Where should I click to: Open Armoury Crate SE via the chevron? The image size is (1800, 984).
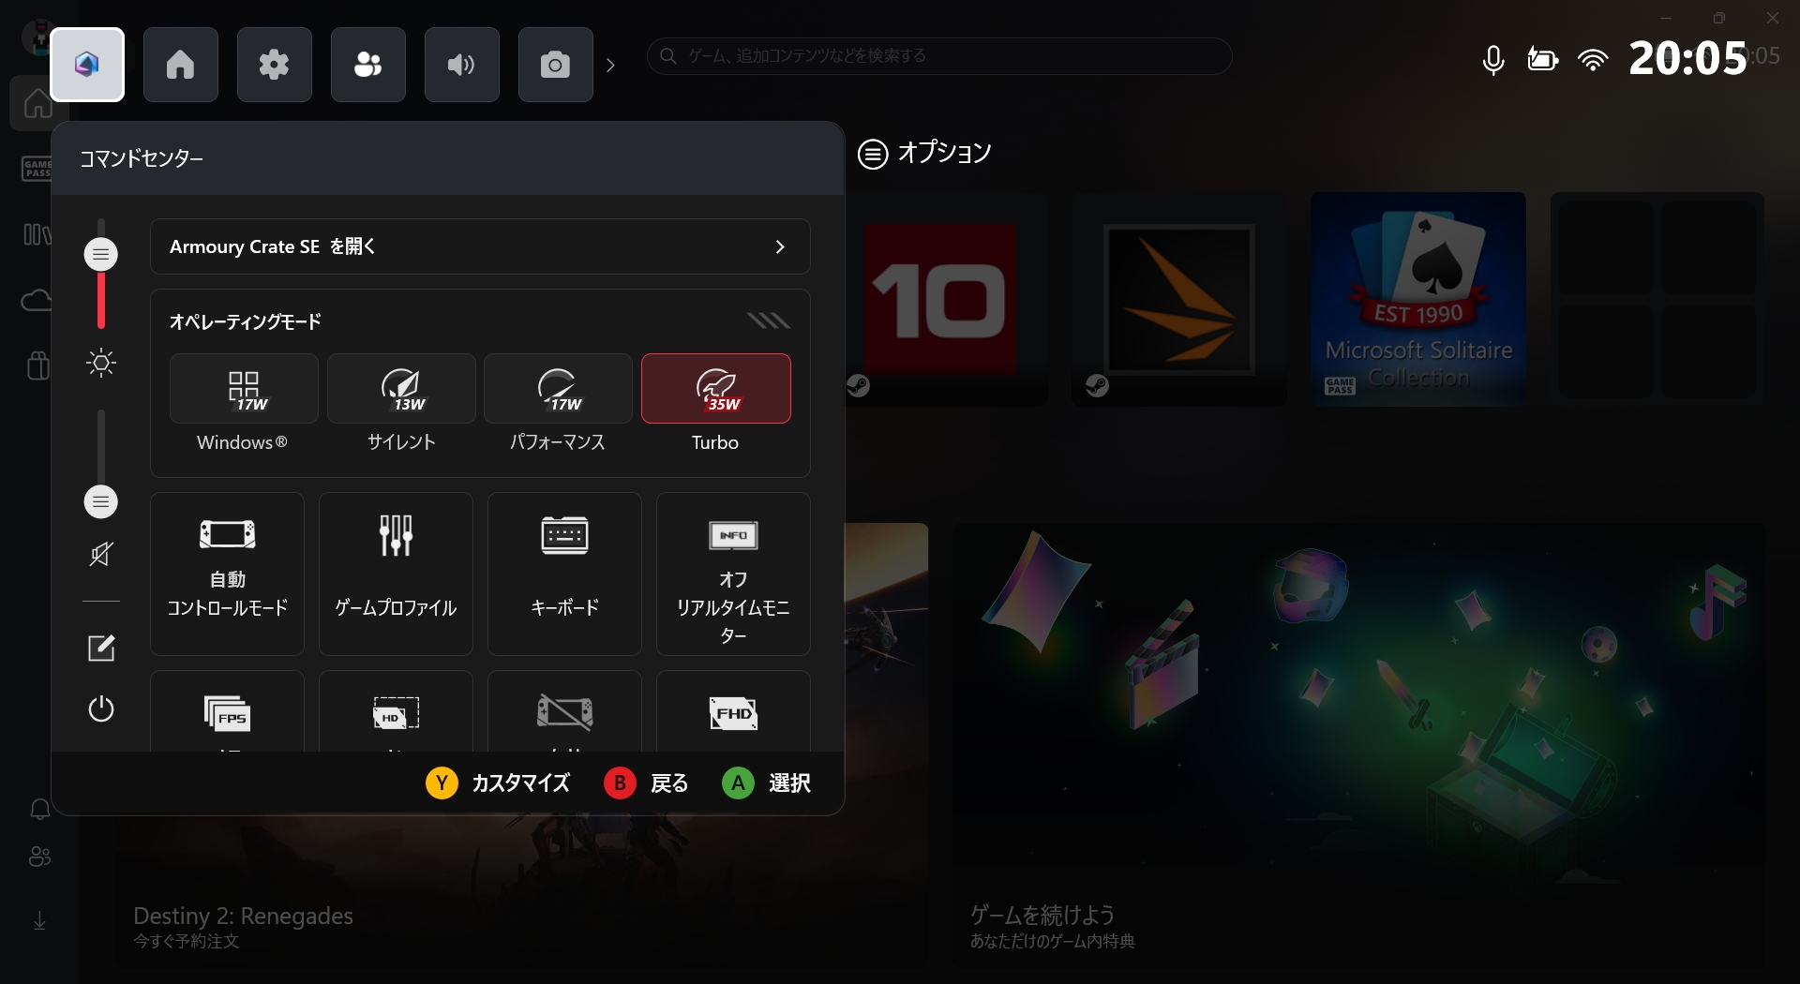780,246
